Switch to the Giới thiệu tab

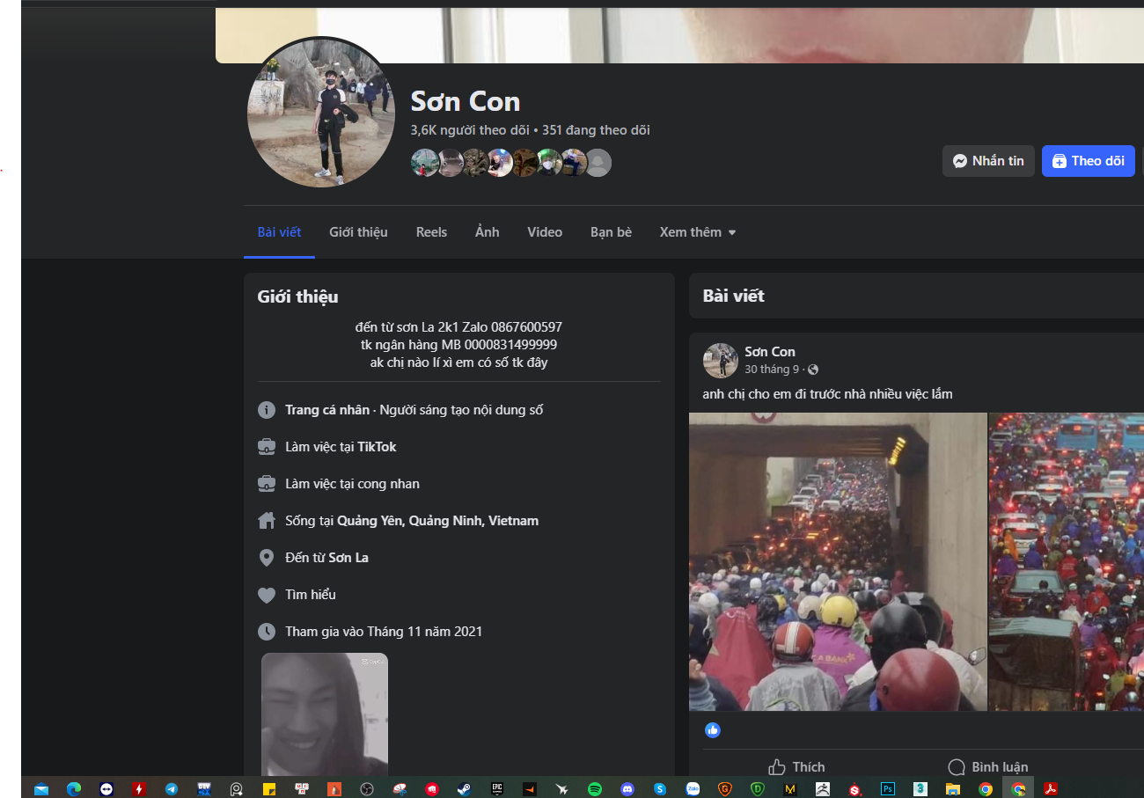click(x=358, y=232)
